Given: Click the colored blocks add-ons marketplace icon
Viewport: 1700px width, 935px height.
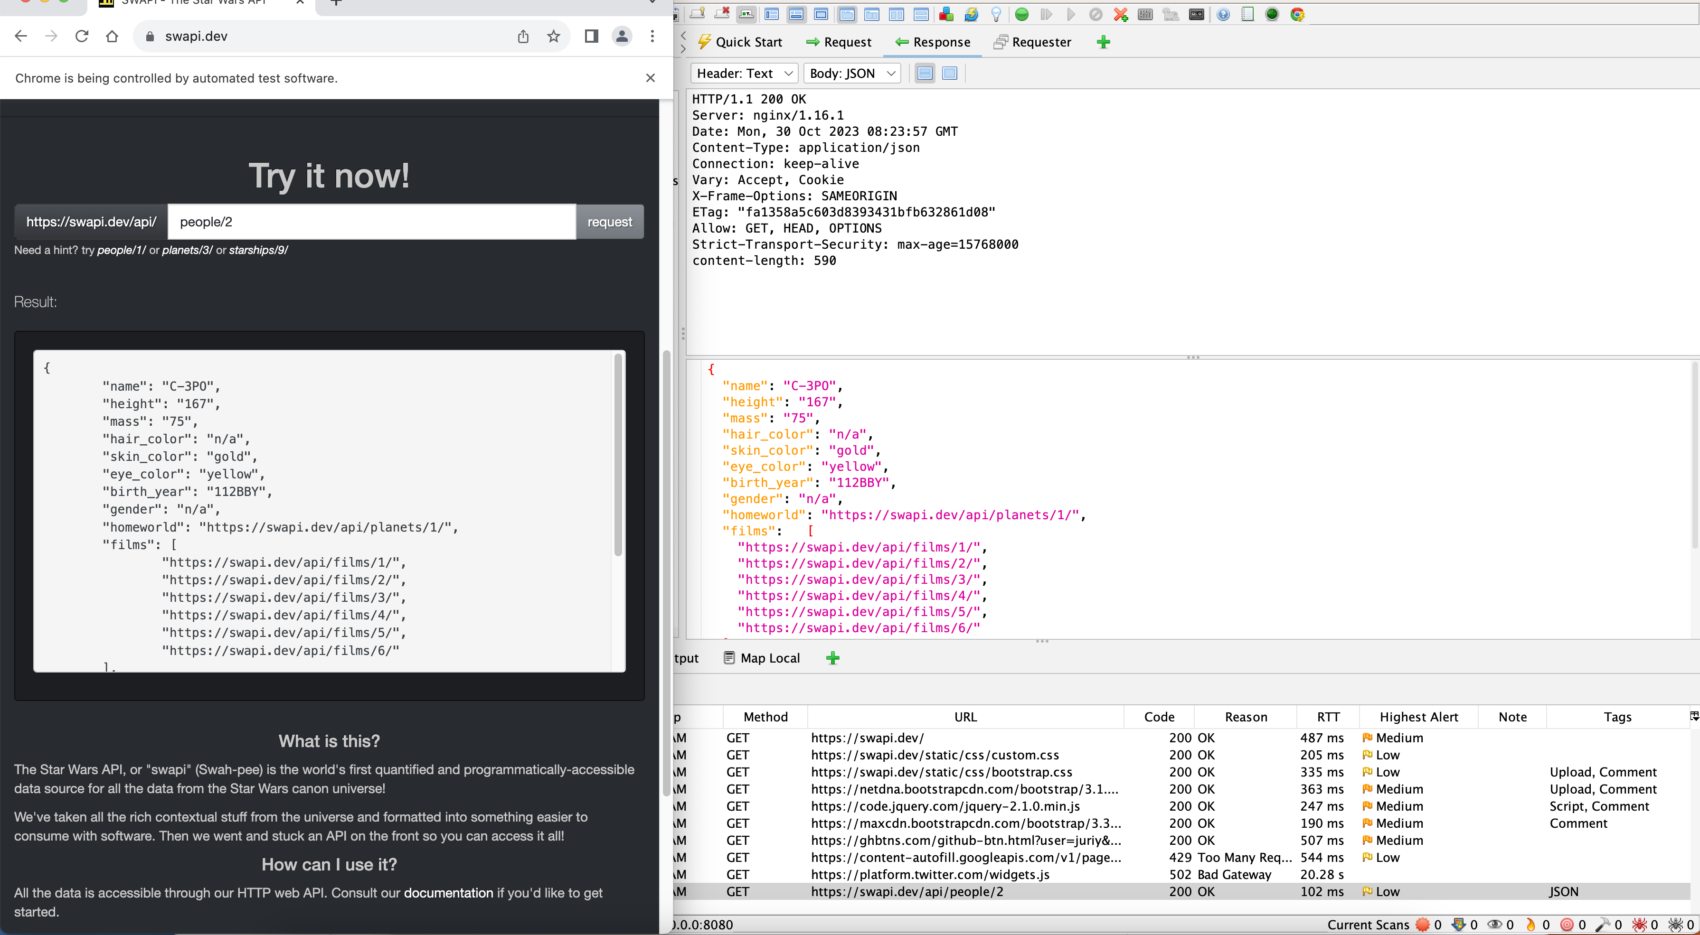Looking at the screenshot, I should (x=946, y=15).
